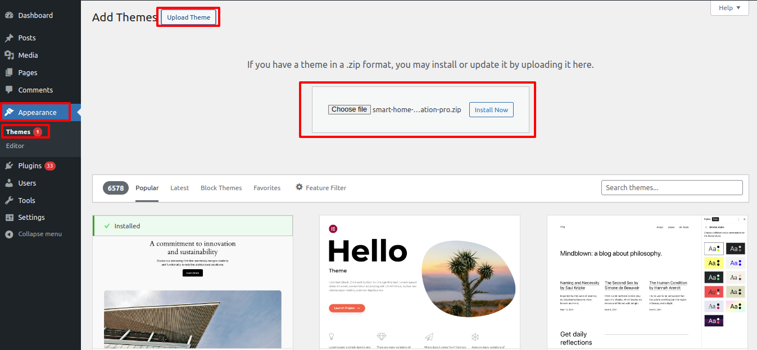Switch to the Popular tab
The image size is (757, 350).
point(147,188)
